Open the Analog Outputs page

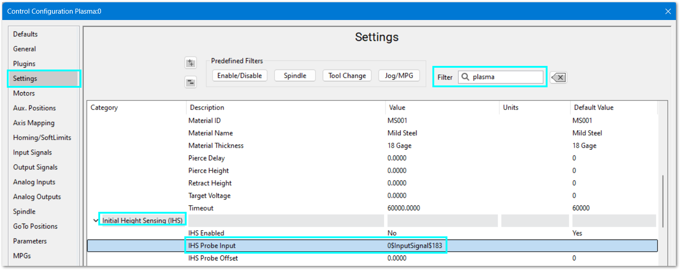pos(37,197)
